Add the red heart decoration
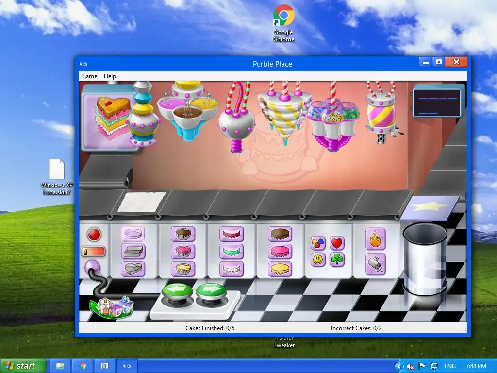Screen dimensions: 497x373 point(337,243)
